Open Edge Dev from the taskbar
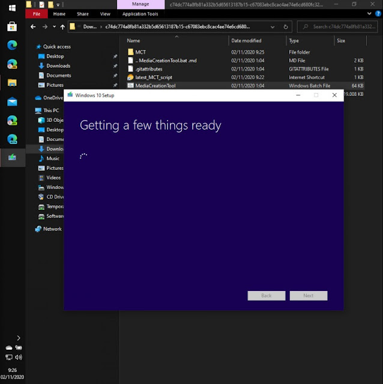383x384 pixels. click(12, 120)
